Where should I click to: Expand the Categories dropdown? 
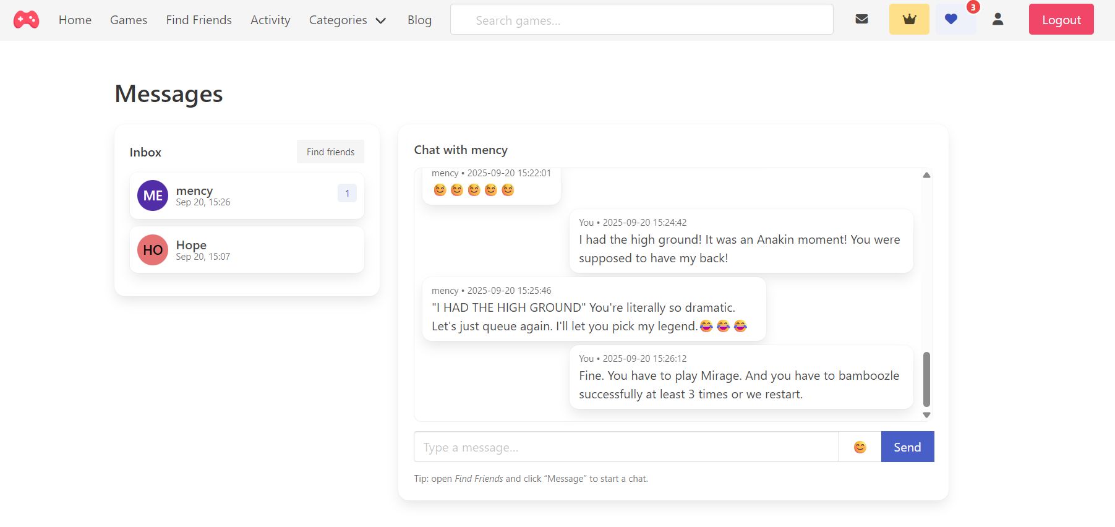(347, 20)
